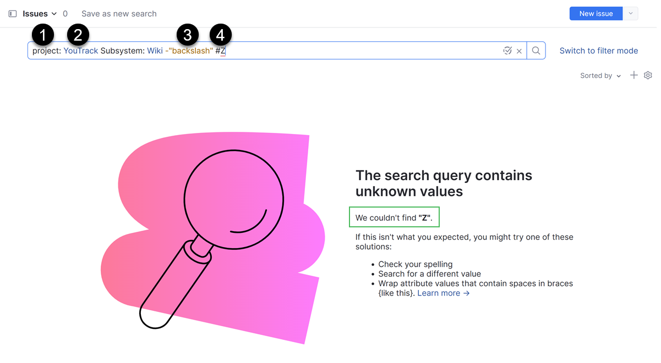
Task: Click callout marker number 3
Action: click(188, 35)
